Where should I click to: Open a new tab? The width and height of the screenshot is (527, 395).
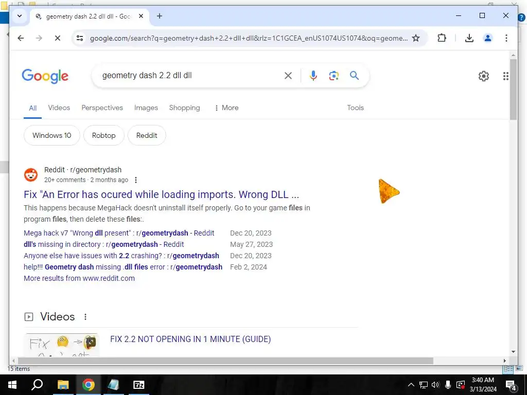[160, 16]
